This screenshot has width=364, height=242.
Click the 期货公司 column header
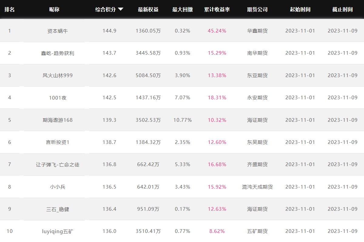[257, 9]
